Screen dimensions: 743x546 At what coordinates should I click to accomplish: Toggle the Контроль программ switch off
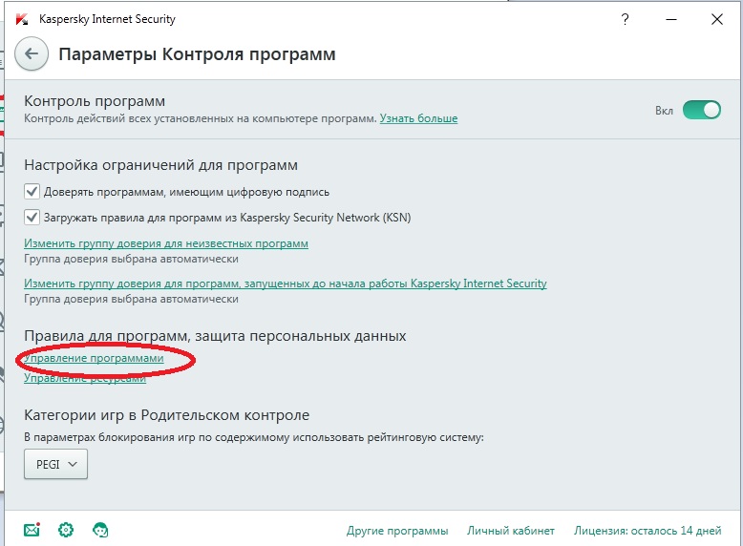tap(701, 110)
